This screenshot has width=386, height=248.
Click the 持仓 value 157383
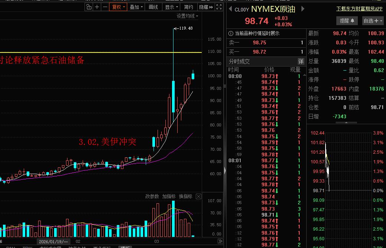(337, 98)
